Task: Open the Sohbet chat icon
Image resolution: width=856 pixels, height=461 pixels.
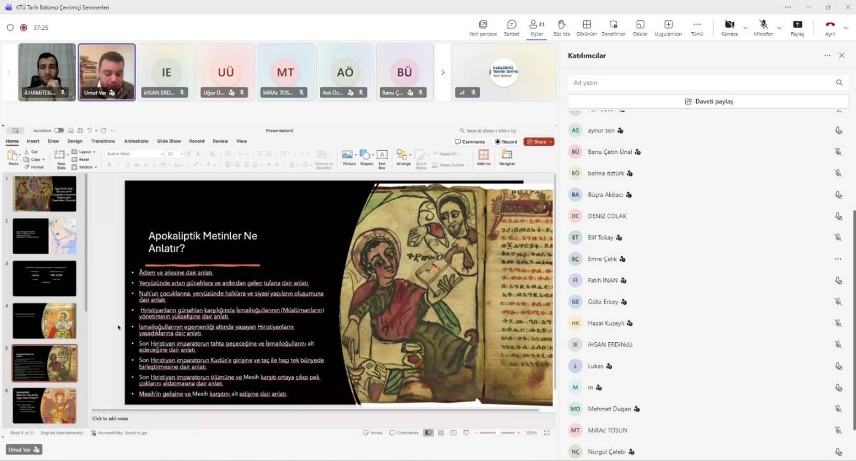Action: [x=511, y=25]
